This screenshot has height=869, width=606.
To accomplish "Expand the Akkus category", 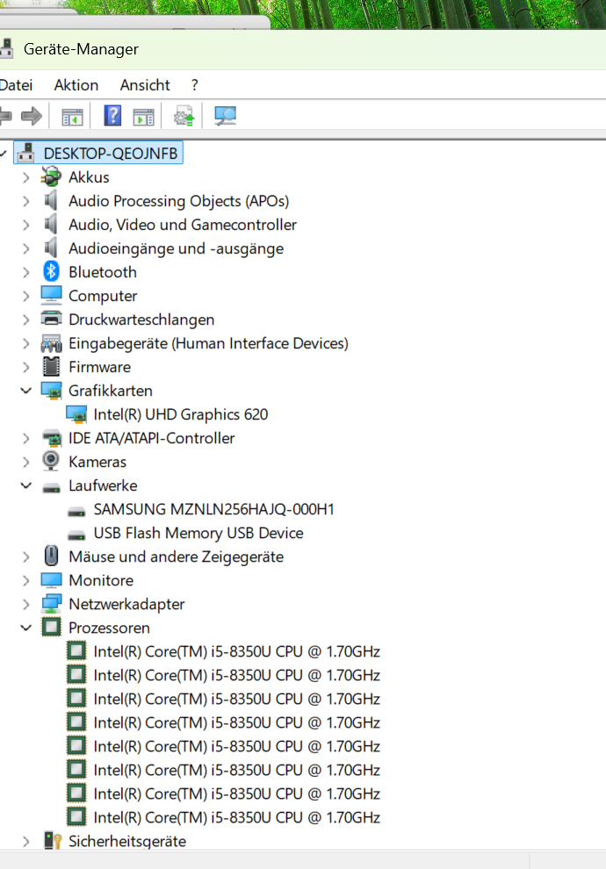I will 26,177.
